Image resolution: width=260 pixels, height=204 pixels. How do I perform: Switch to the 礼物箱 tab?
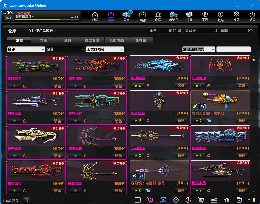click(141, 40)
